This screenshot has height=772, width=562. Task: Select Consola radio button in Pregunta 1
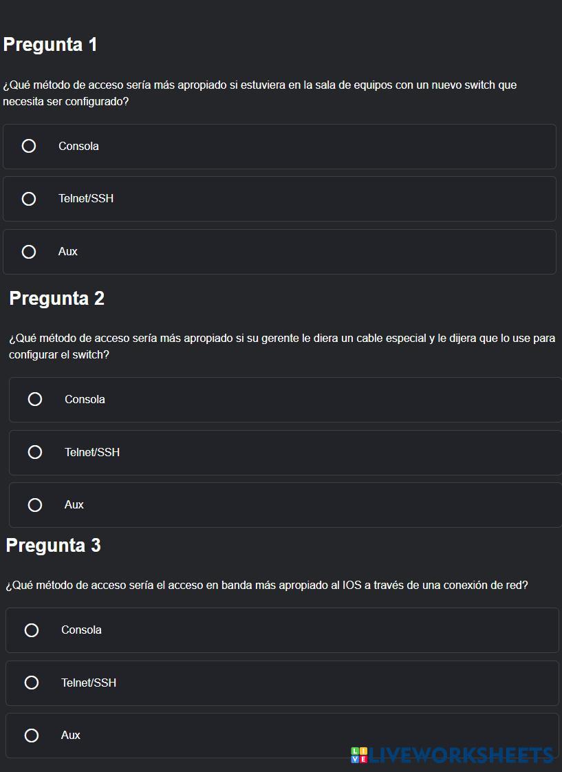pyautogui.click(x=29, y=146)
